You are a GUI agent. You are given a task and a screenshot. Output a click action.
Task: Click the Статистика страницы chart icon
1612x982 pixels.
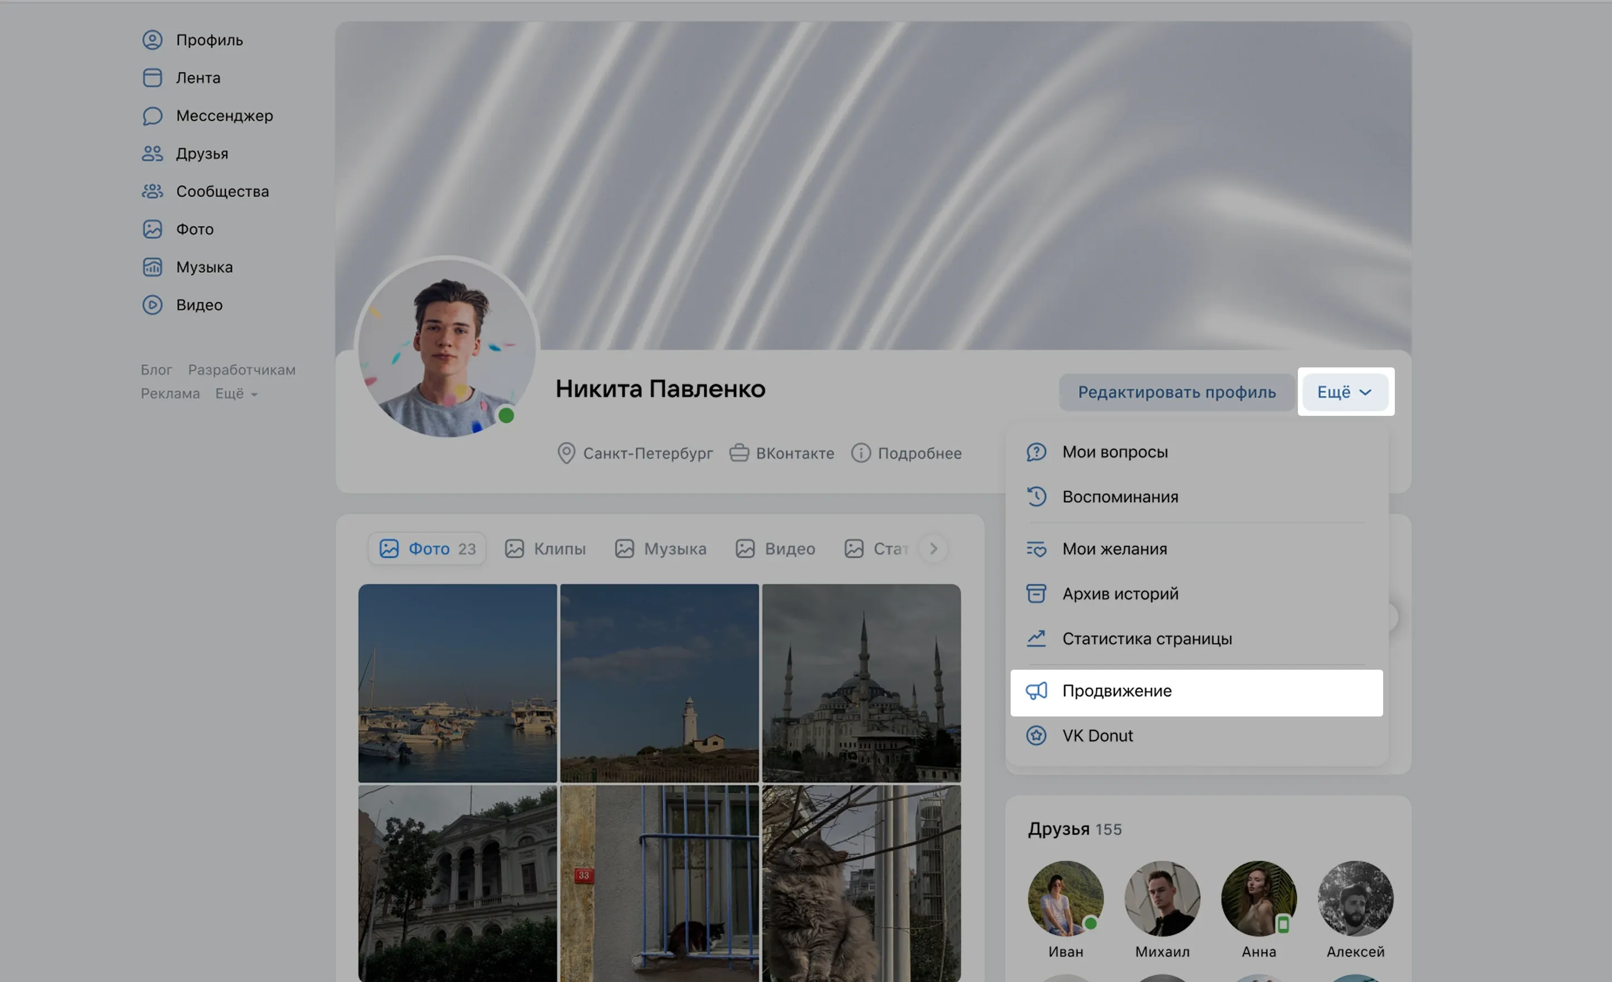pos(1036,639)
